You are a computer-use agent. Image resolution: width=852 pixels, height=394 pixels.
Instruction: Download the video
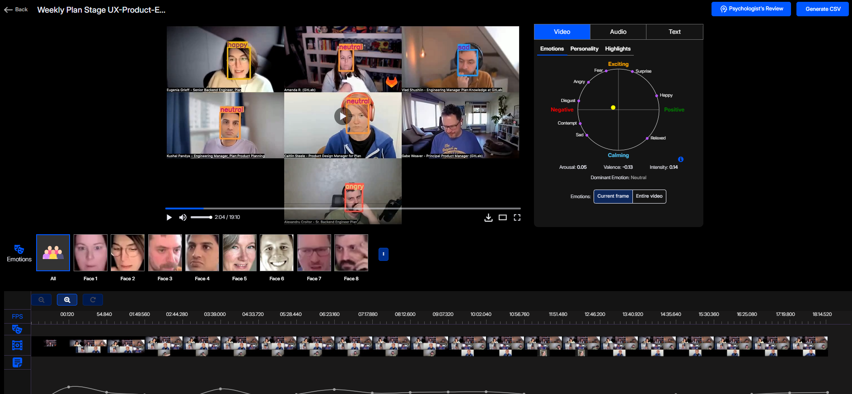(x=488, y=218)
